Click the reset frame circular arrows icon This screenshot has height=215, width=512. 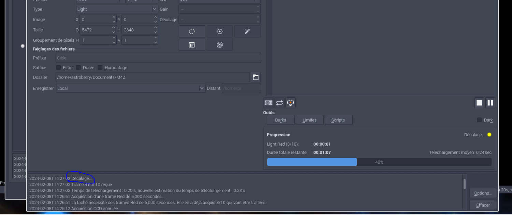tap(192, 31)
